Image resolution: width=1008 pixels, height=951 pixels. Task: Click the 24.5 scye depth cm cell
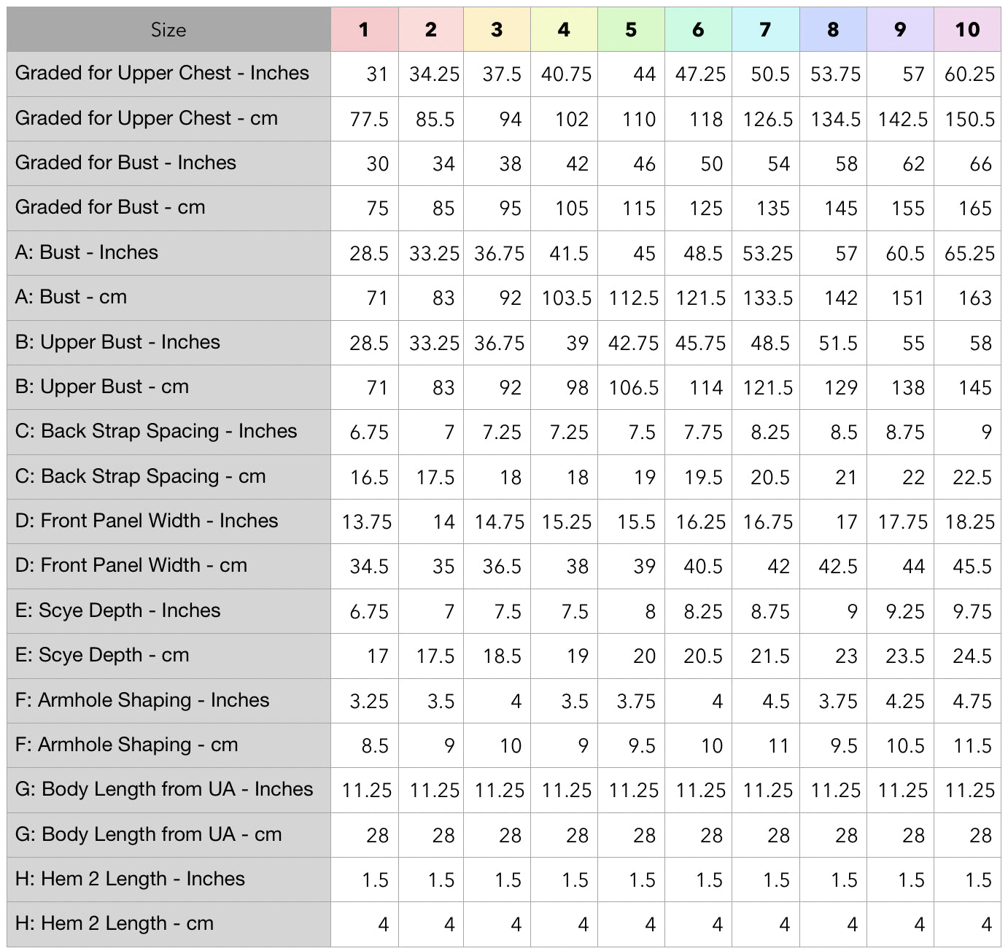click(x=972, y=656)
